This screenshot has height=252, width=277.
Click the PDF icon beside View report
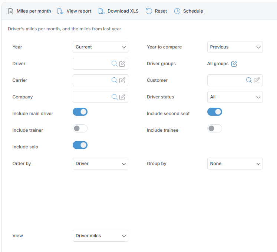60,11
